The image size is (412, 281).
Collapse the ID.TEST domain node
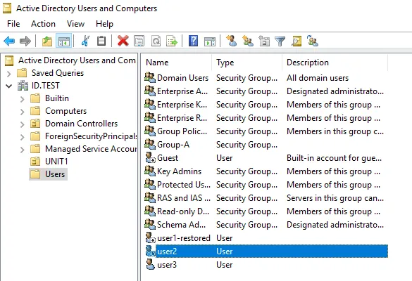8,86
